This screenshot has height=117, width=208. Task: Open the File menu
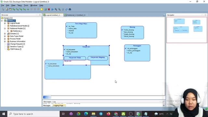pos(2,6)
